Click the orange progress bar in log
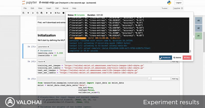Image resolution: width=205 pixels, height=108 pixels. tap(80, 38)
